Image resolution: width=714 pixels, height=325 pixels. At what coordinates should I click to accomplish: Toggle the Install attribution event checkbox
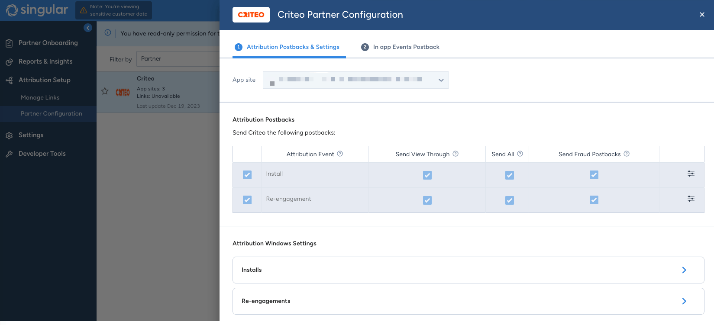pos(247,175)
